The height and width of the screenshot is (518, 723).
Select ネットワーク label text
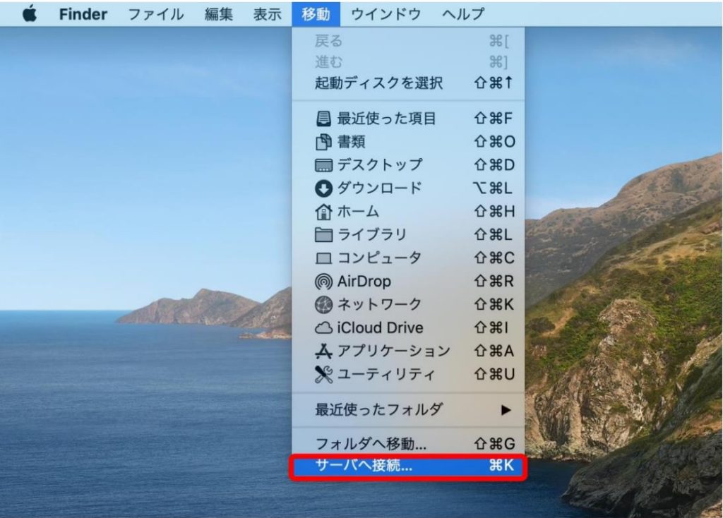coord(379,304)
